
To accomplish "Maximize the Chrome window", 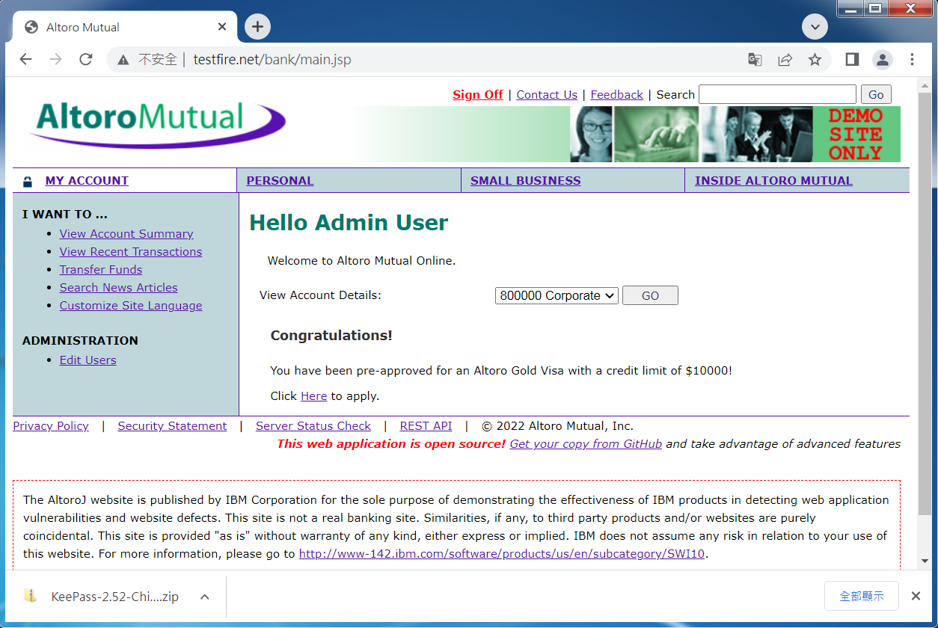I will pyautogui.click(x=875, y=9).
